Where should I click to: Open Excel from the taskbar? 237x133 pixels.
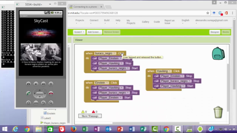(x=85, y=129)
